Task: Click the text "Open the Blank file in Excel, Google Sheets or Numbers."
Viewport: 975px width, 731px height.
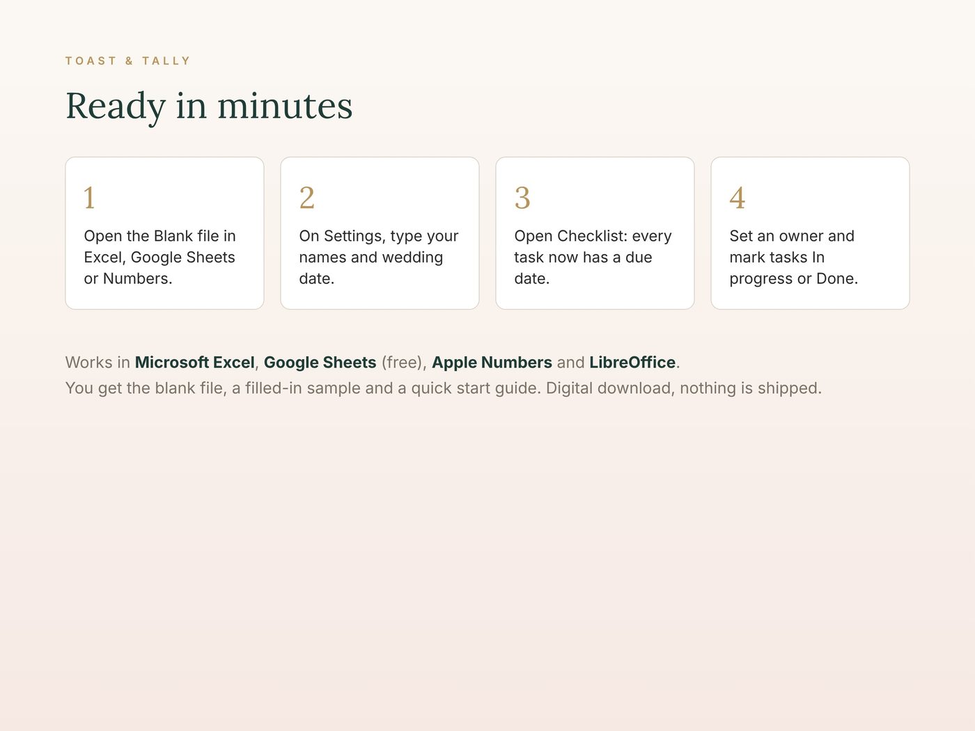Action: 160,257
